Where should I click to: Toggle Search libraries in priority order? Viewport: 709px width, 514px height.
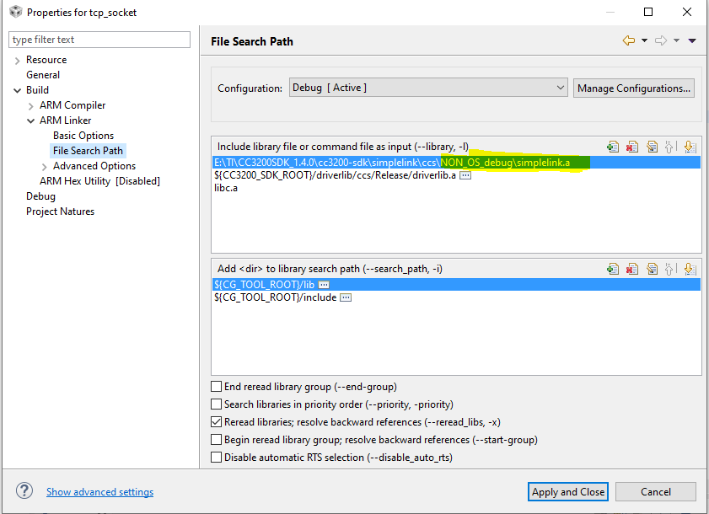pyautogui.click(x=217, y=404)
